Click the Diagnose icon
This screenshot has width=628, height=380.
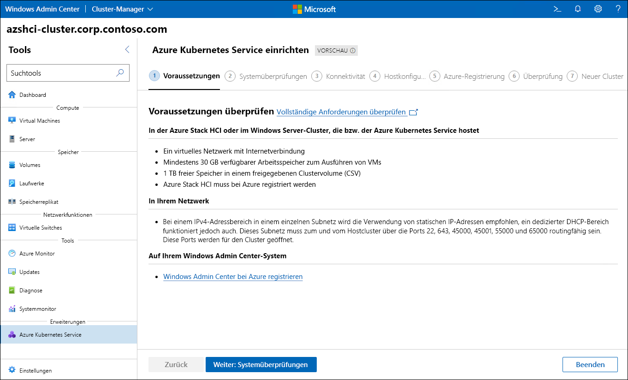(12, 291)
